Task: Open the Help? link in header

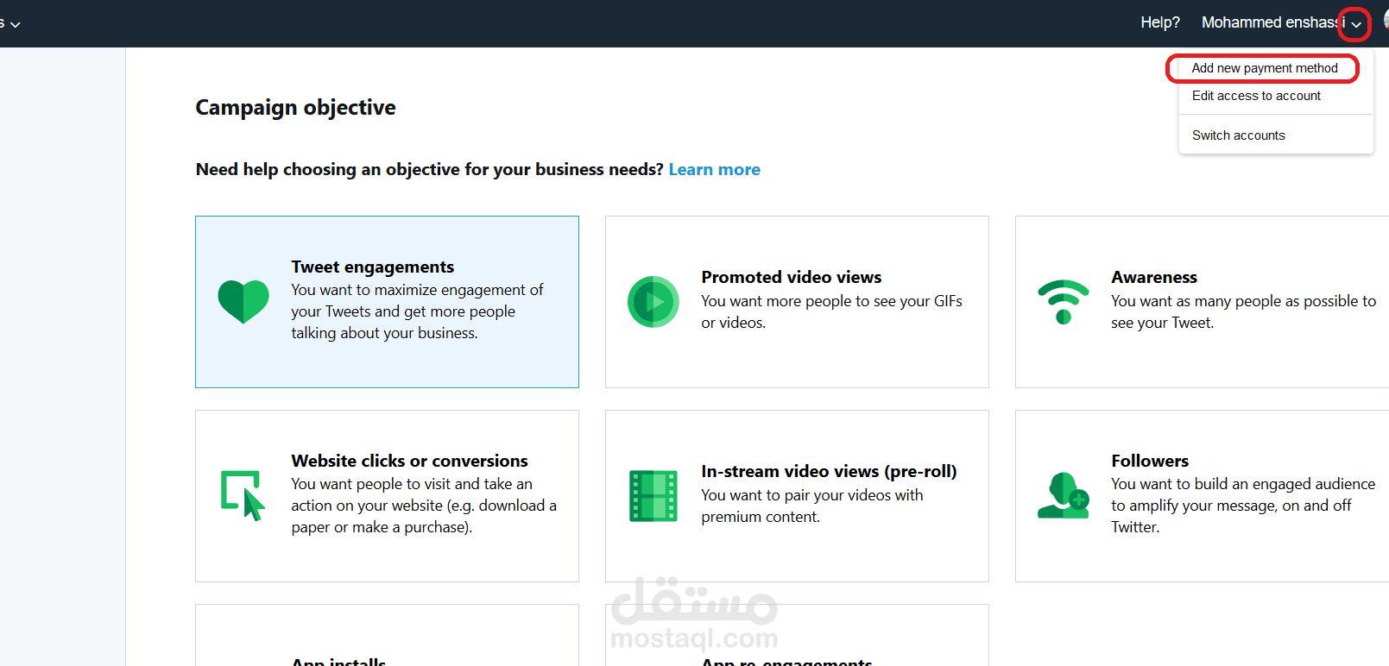Action: coord(1160,22)
